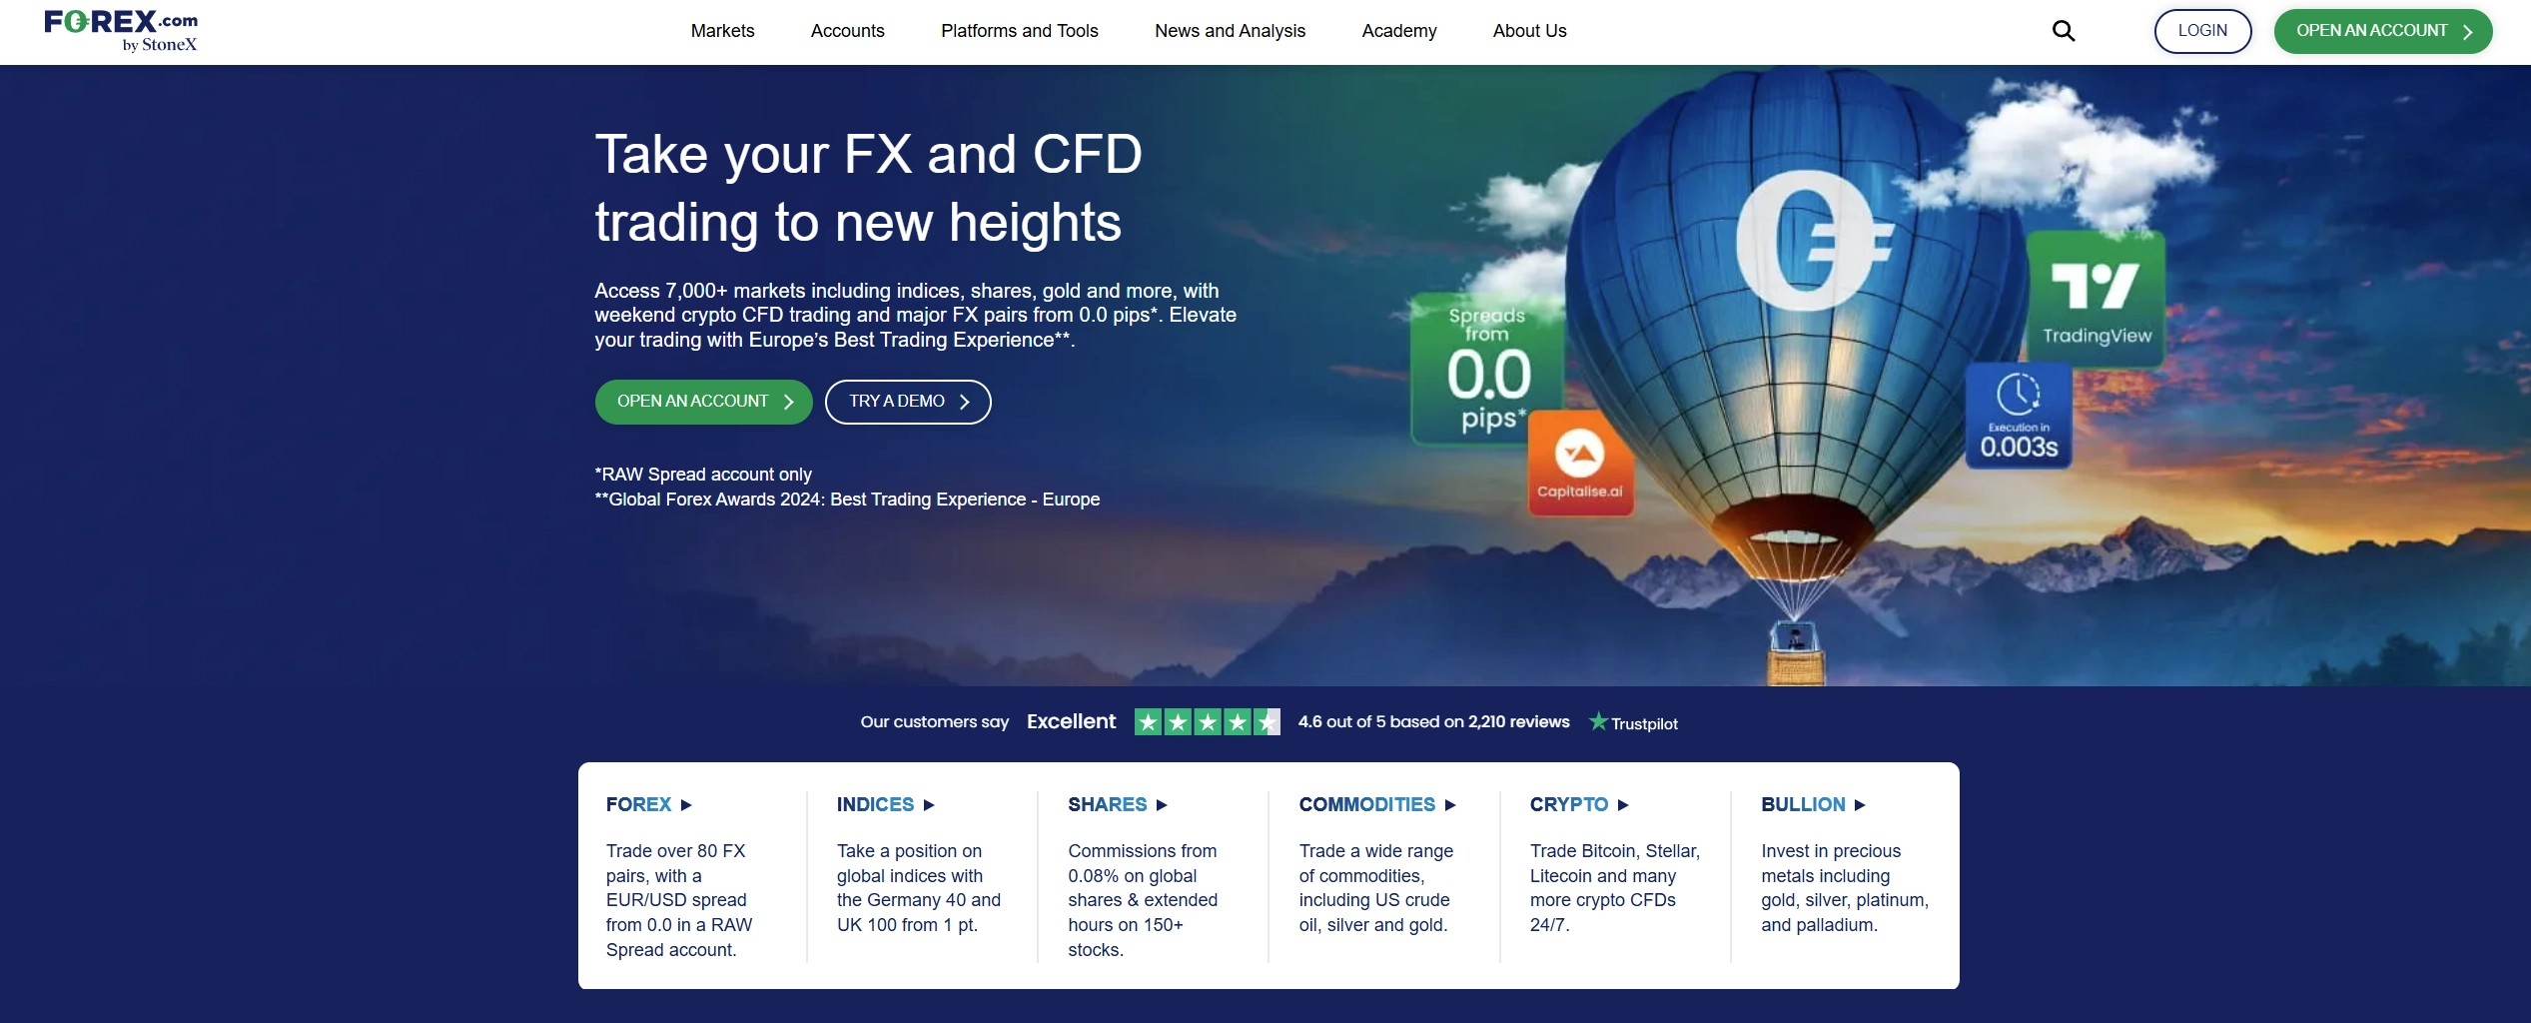The width and height of the screenshot is (2531, 1023).
Task: Open the BULLION section heading
Action: click(x=1802, y=804)
